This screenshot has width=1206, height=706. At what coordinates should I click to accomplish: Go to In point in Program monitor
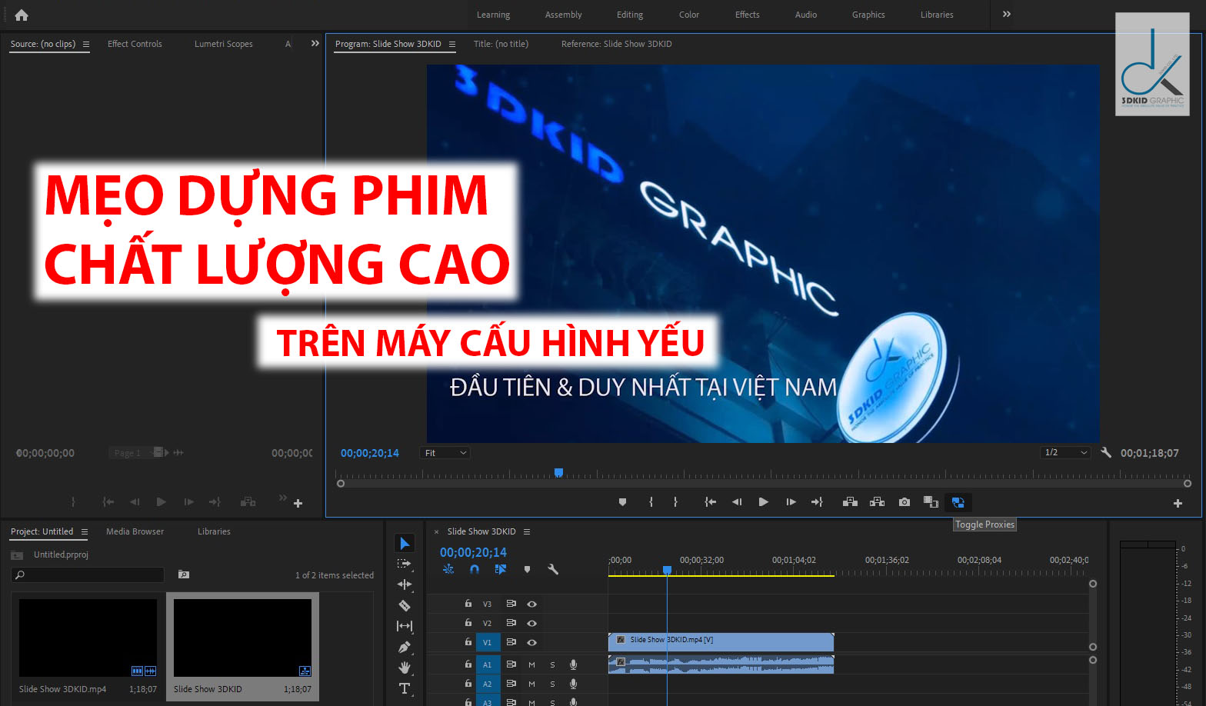click(710, 502)
